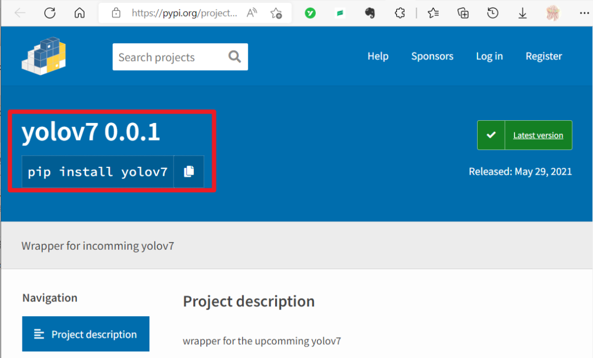Image resolution: width=593 pixels, height=358 pixels.
Task: Open the Collections icon
Action: (x=463, y=13)
